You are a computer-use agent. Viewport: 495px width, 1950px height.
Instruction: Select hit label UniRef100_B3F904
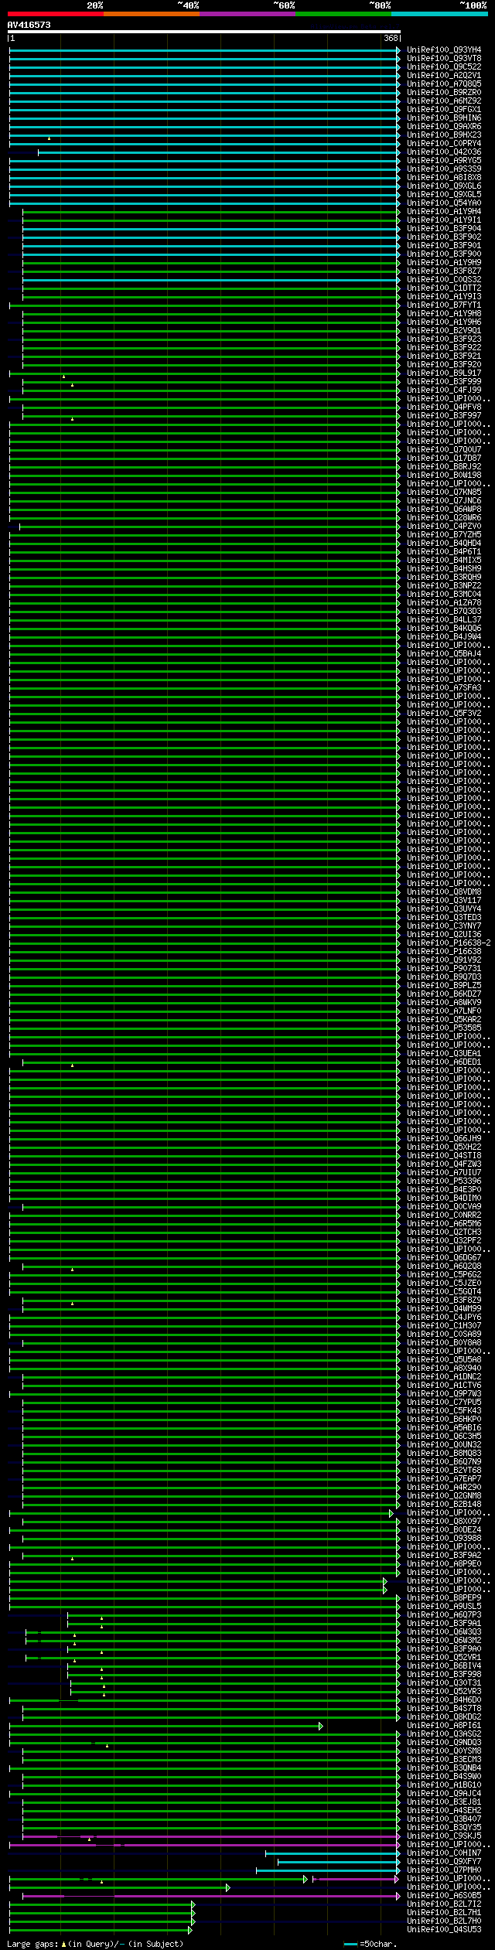pyautogui.click(x=444, y=229)
